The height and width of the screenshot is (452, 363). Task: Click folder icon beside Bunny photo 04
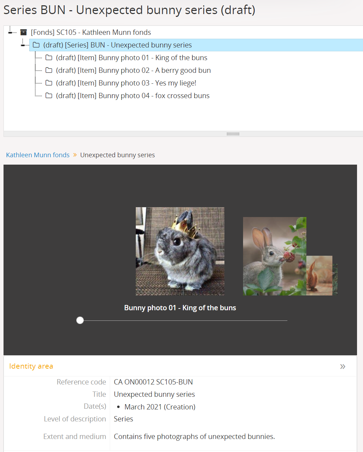click(x=49, y=96)
